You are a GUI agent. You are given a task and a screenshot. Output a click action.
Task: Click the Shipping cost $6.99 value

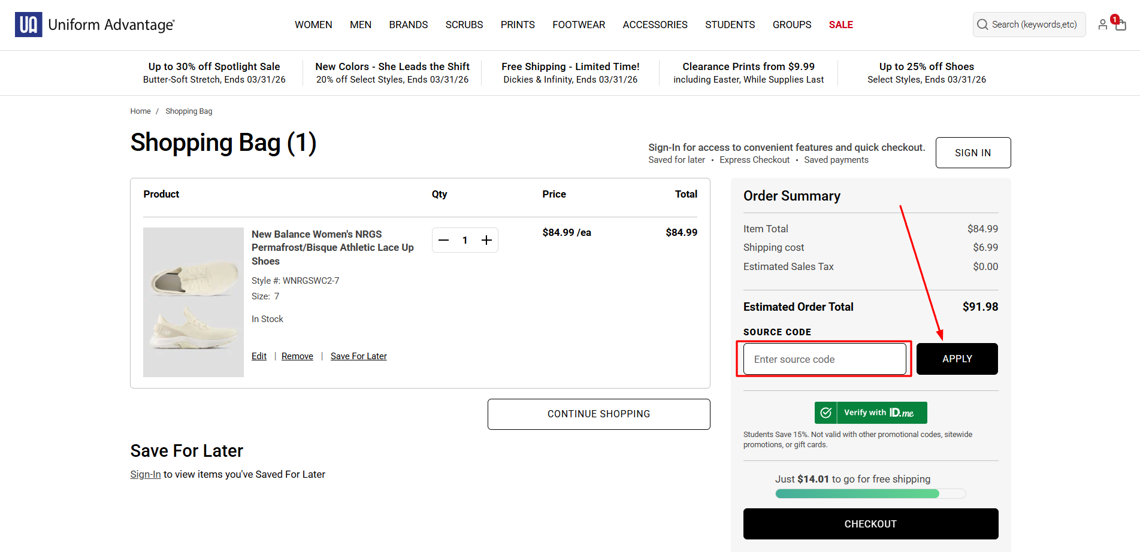(985, 247)
